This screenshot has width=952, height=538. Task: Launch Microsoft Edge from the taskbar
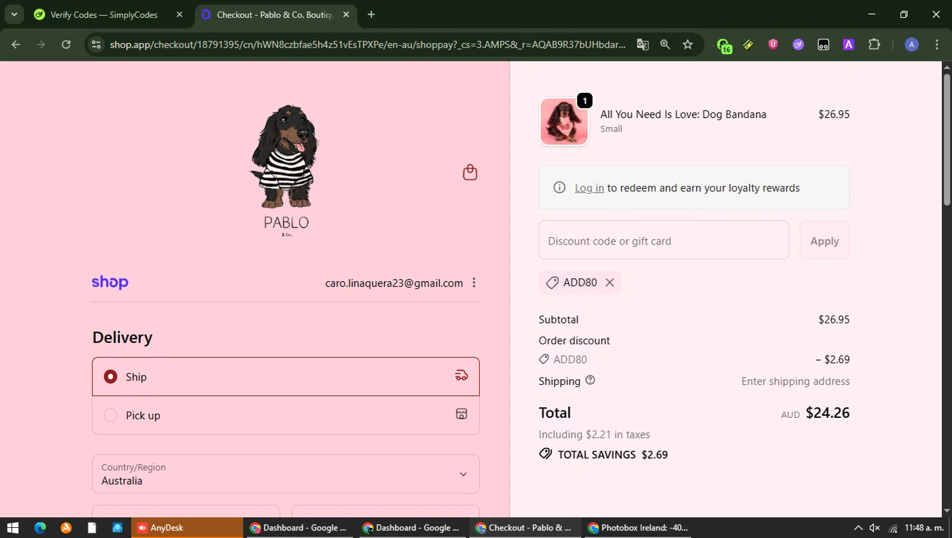40,528
